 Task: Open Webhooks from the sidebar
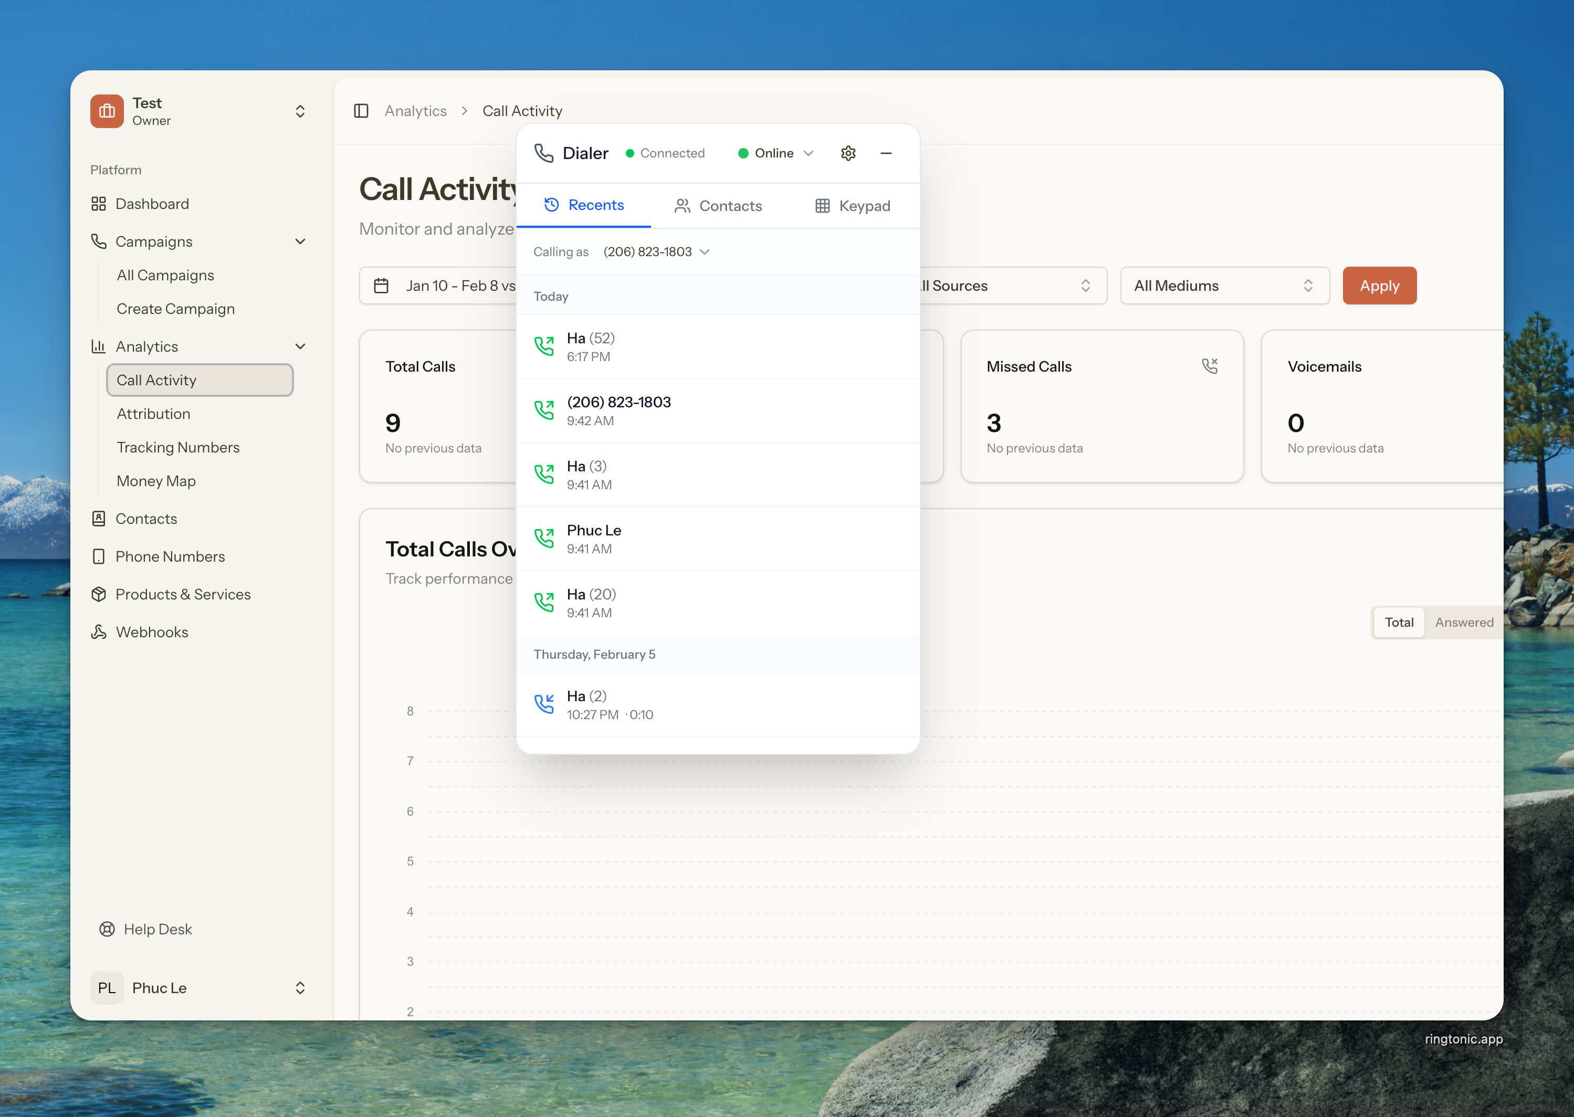pyautogui.click(x=151, y=631)
